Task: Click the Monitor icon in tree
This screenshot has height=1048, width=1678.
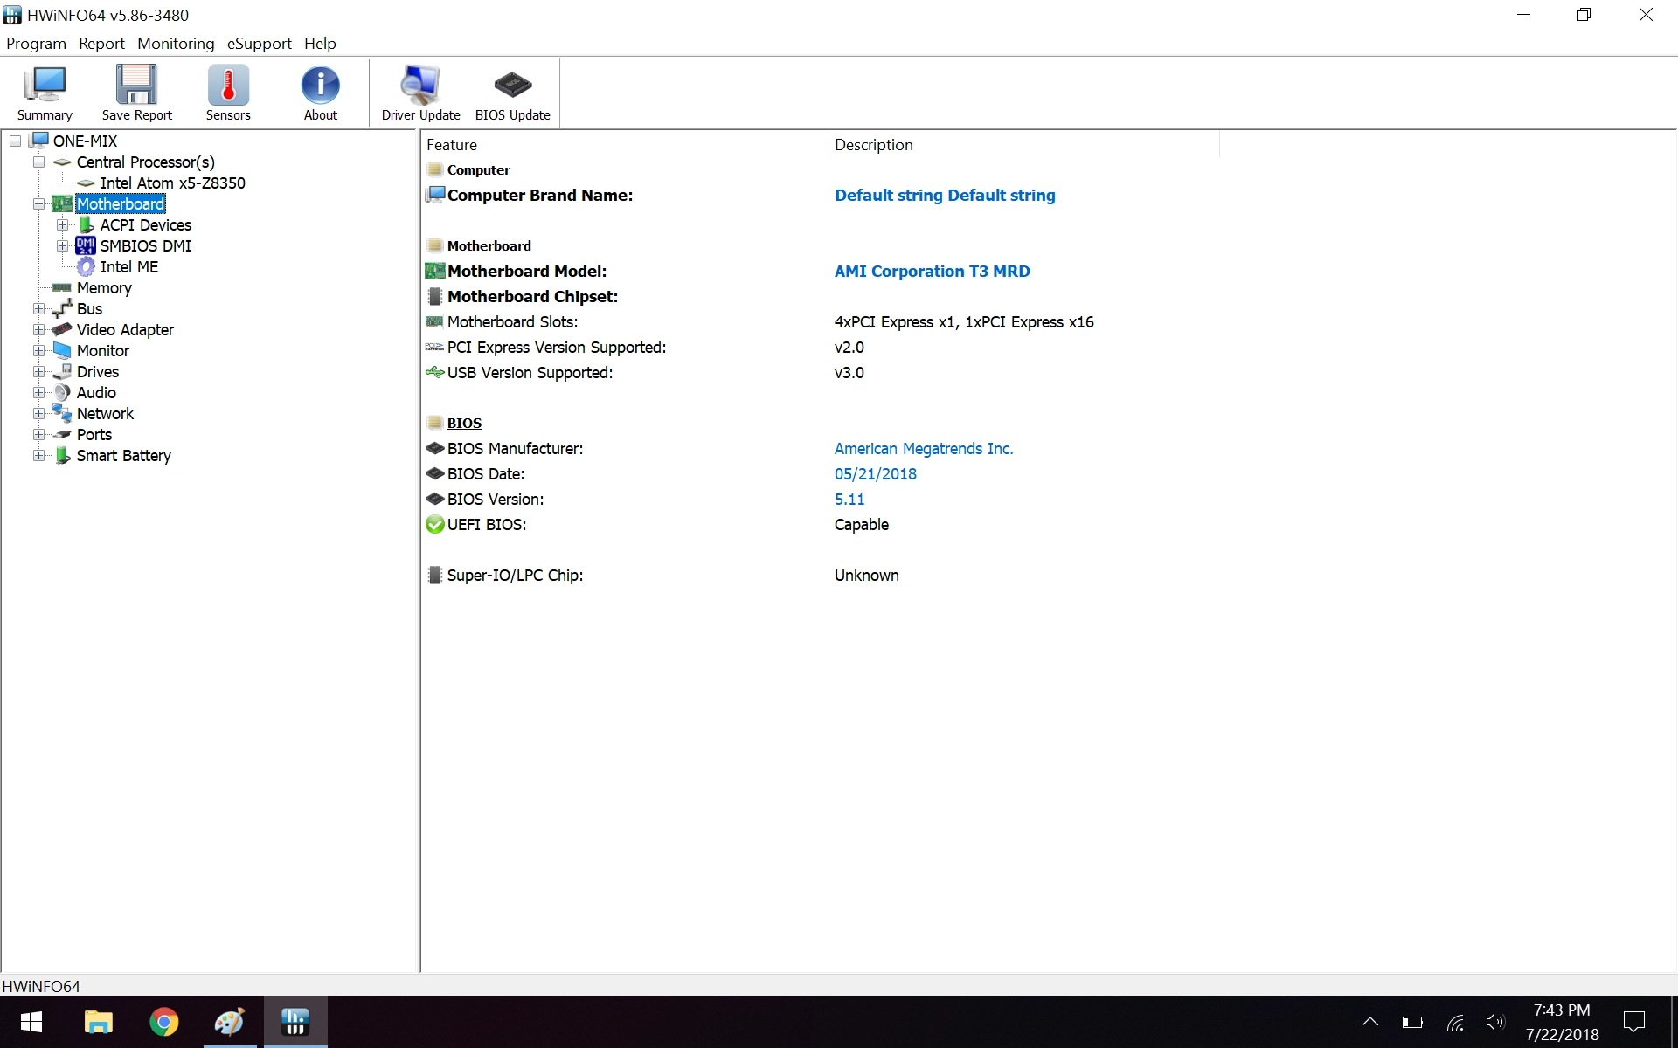Action: [62, 351]
